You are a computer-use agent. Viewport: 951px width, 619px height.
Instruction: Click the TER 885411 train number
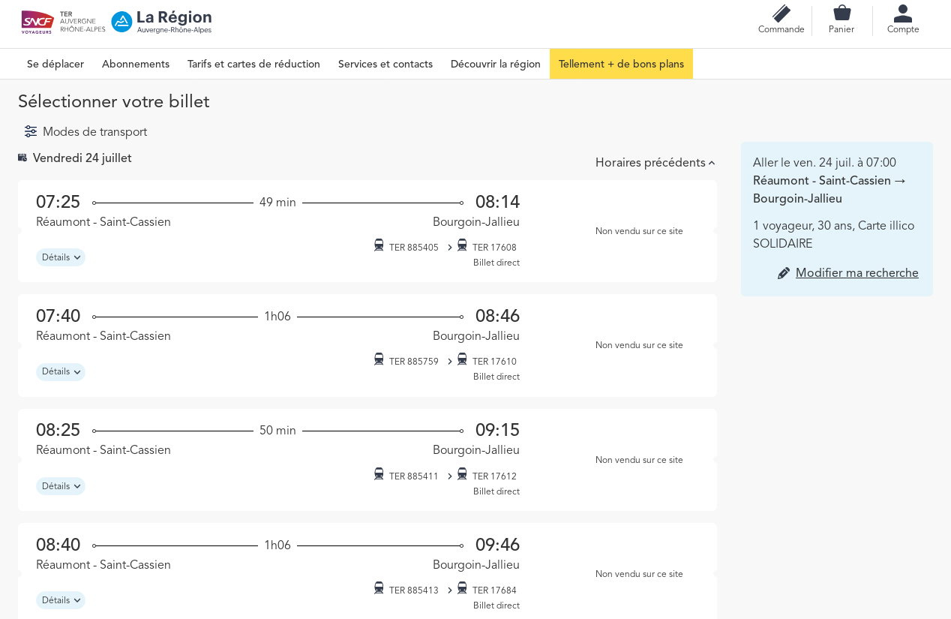(x=414, y=476)
